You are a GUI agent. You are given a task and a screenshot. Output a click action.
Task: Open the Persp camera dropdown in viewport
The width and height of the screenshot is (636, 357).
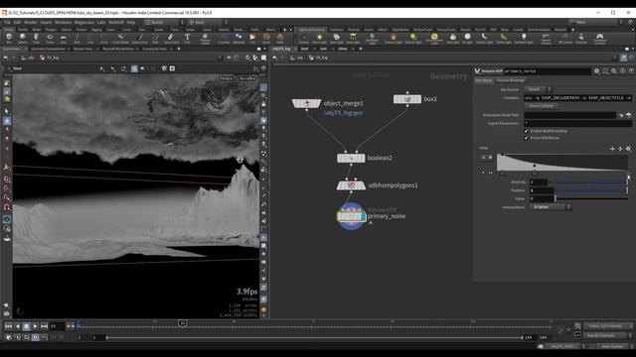(x=227, y=78)
